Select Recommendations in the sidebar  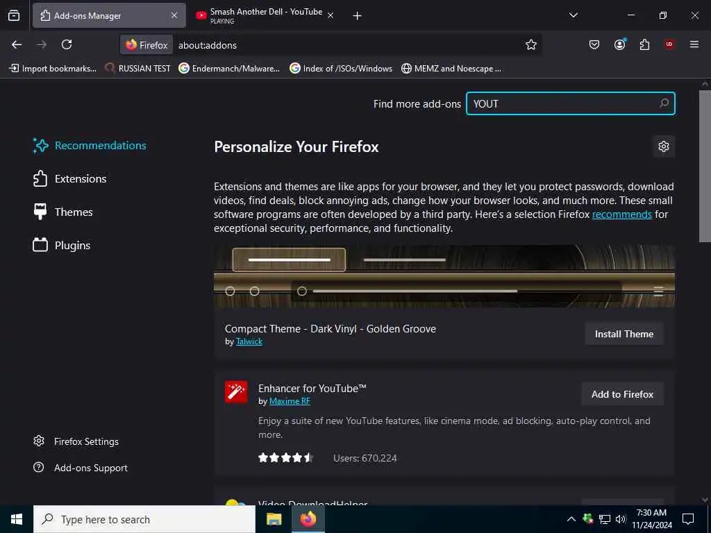[x=90, y=146]
